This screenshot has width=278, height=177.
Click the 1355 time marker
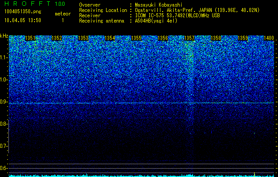[136, 38]
